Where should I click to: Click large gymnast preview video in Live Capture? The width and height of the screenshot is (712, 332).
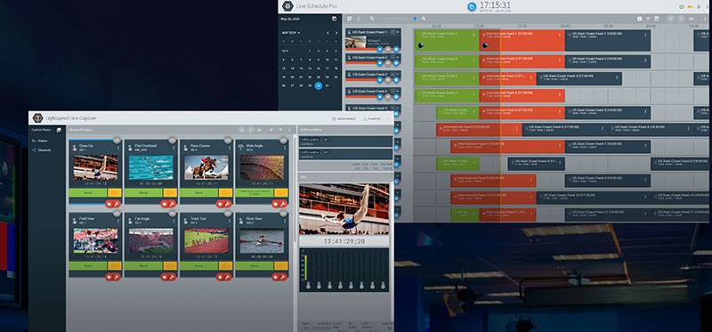point(344,208)
